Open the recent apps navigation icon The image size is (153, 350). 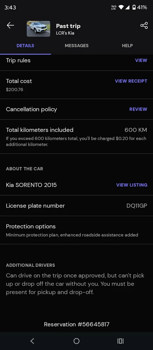coord(120,341)
